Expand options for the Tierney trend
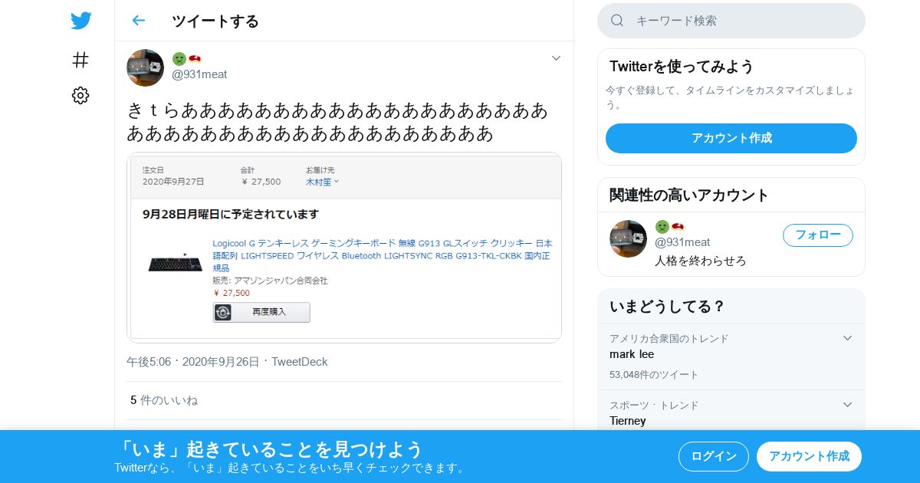Image resolution: width=920 pixels, height=483 pixels. (847, 405)
